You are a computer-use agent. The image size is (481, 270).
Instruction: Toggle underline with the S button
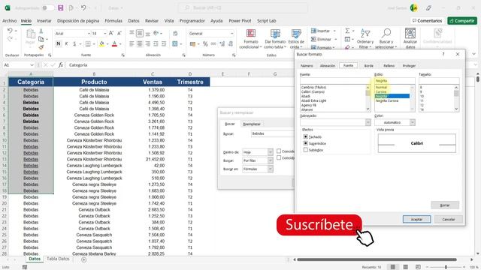tap(74, 44)
